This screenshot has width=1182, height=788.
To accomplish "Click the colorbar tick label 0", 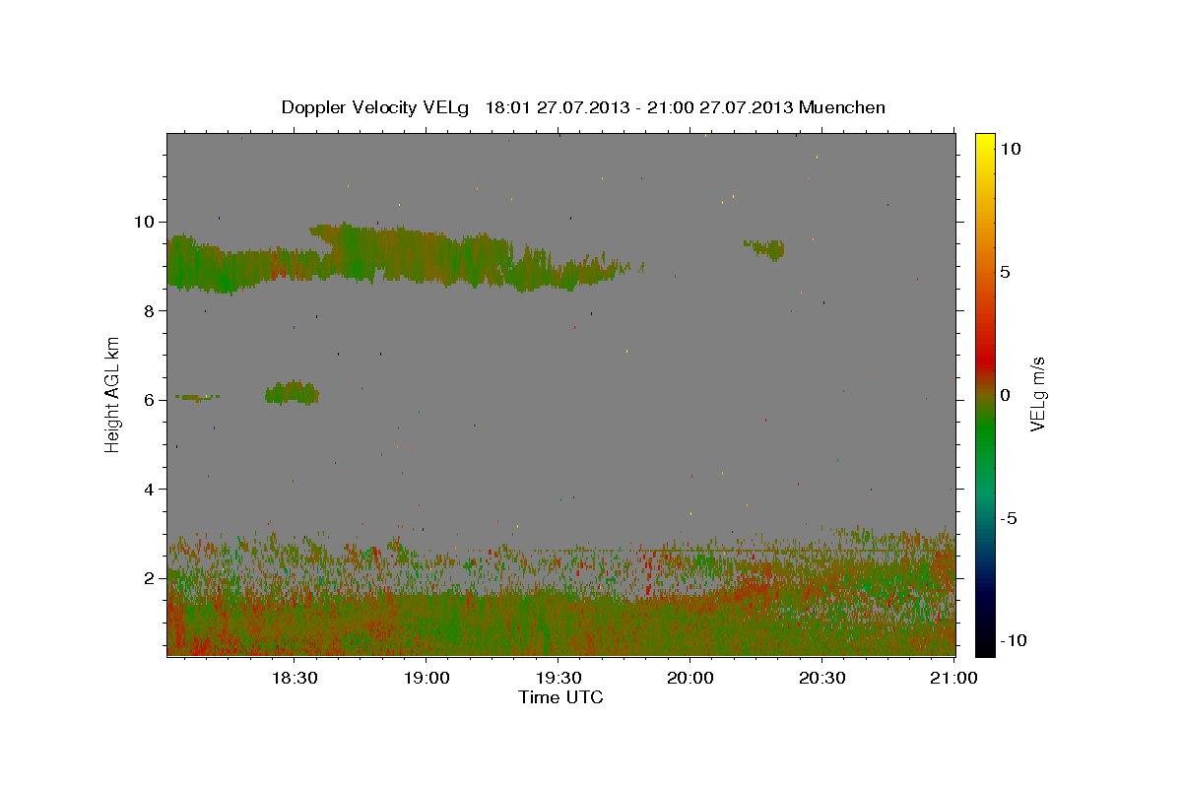I will [x=1005, y=395].
